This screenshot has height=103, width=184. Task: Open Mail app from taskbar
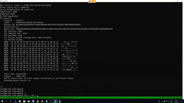(29, 101)
